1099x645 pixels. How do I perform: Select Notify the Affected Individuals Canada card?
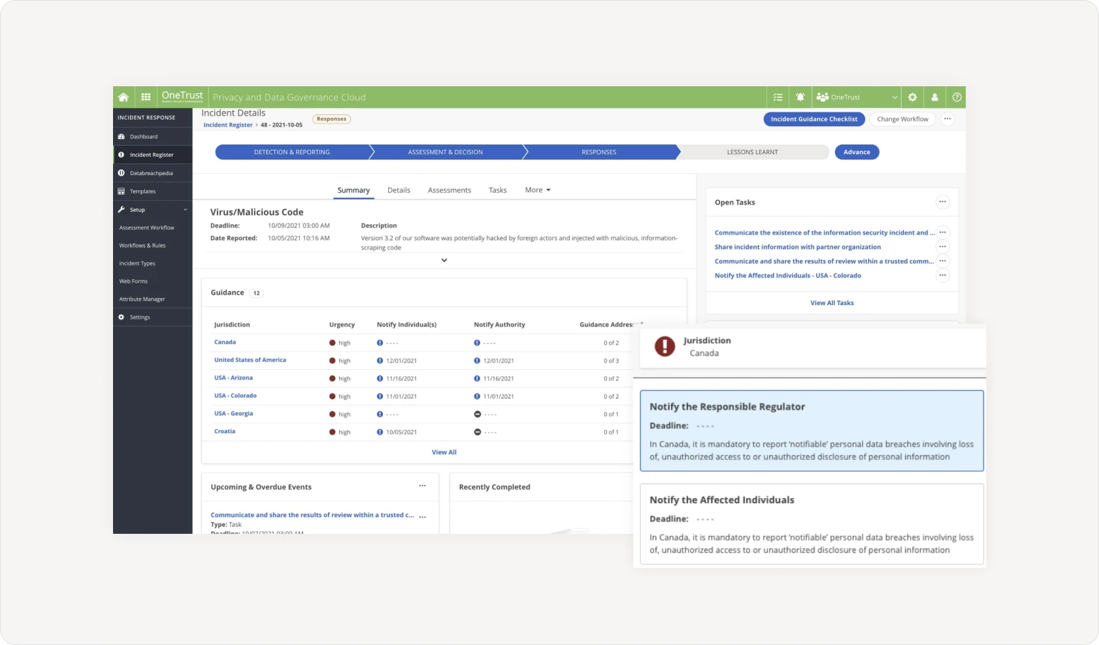[812, 524]
